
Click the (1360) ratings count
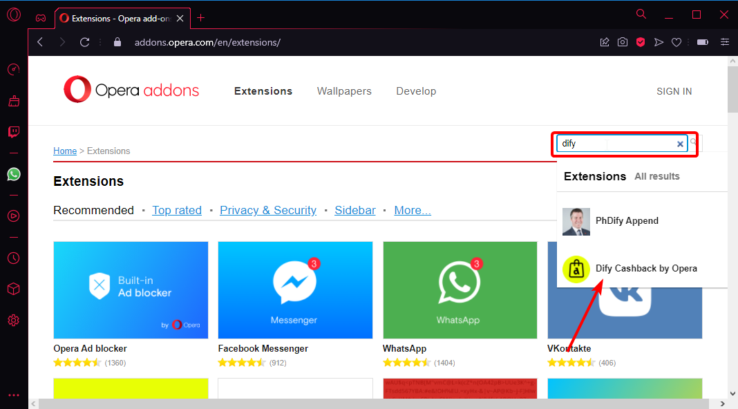click(115, 363)
